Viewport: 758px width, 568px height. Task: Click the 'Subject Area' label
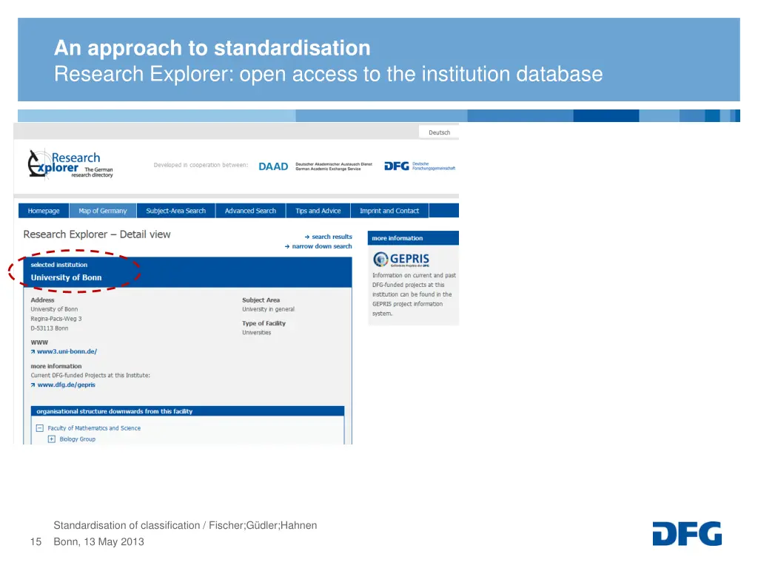point(261,300)
